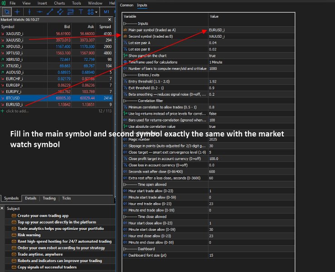The height and width of the screenshot is (272, 335).
Task: Click envelope icon for 'Copy signals of successful traders'
Action: pyautogui.click(x=14, y=267)
